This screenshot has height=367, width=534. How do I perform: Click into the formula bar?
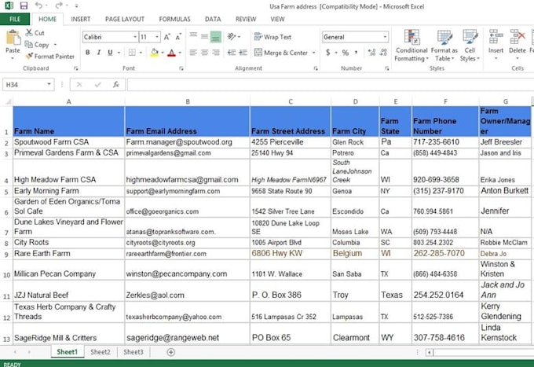pos(331,85)
